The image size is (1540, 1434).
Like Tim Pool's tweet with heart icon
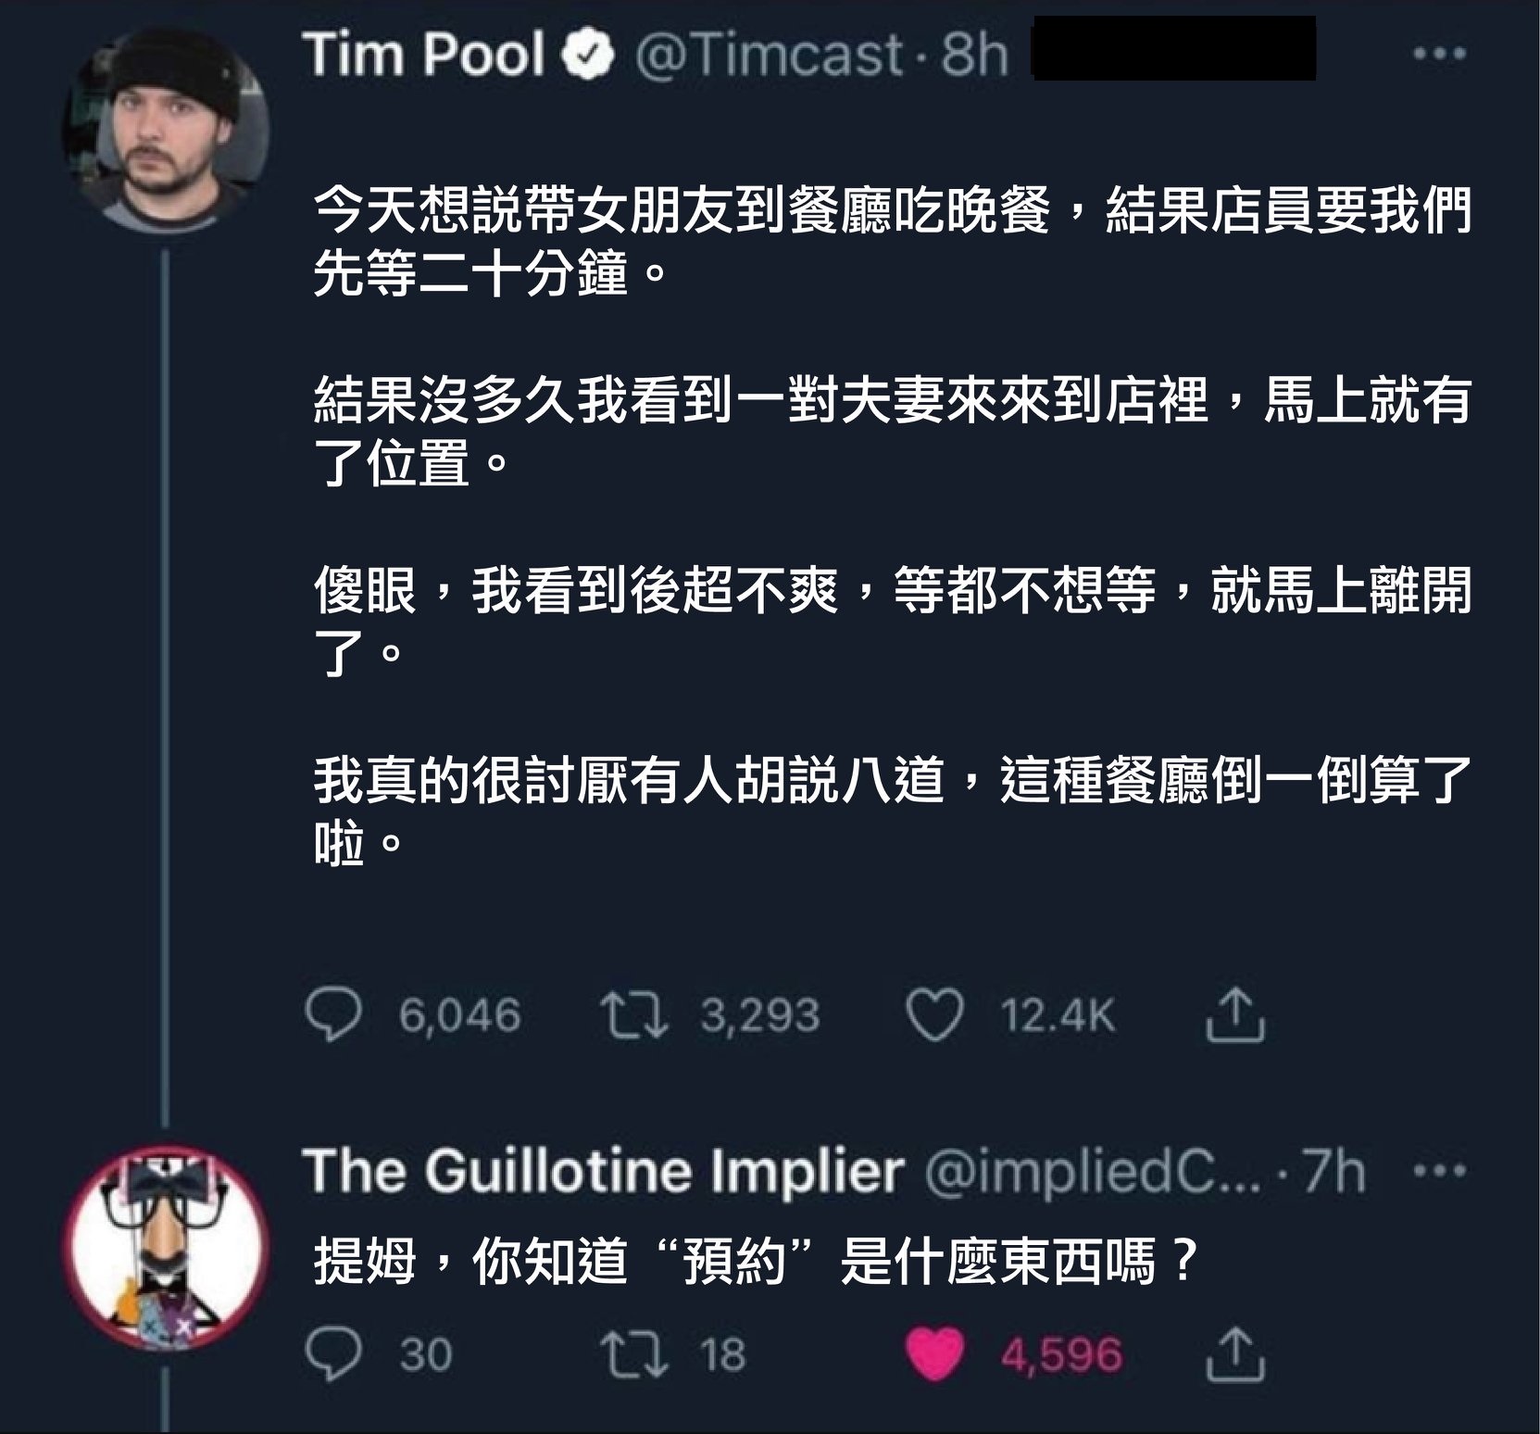tap(934, 1015)
